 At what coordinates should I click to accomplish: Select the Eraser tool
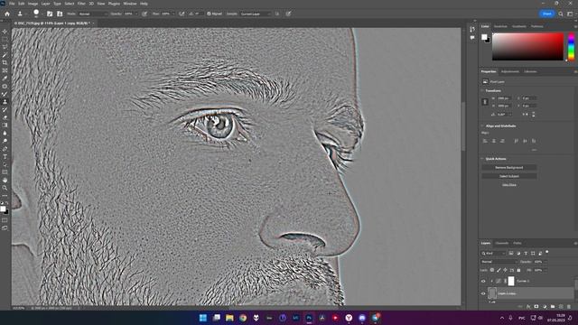(5, 117)
